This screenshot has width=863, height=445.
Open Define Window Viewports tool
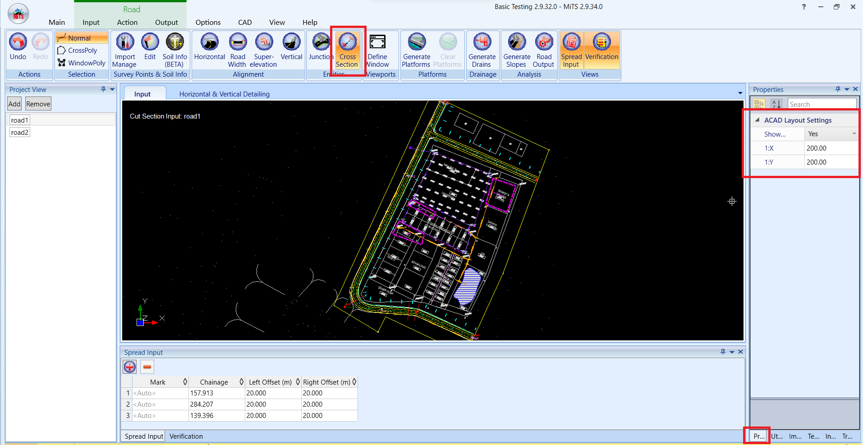click(377, 50)
